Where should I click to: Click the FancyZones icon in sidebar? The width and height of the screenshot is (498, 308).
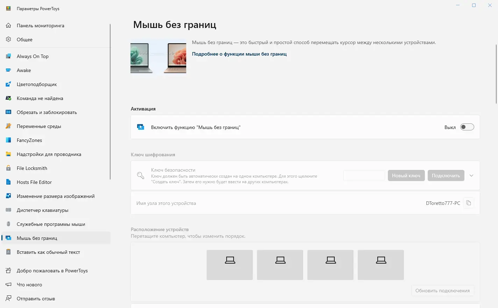point(8,140)
